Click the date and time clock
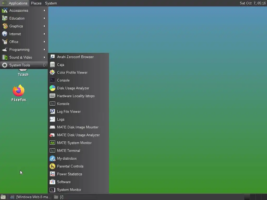267x200 pixels. click(x=253, y=3)
